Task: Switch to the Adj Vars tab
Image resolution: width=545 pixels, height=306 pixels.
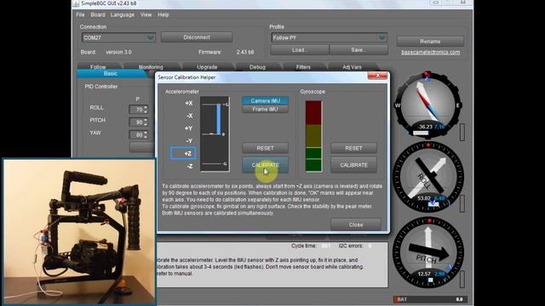Action: pyautogui.click(x=352, y=66)
